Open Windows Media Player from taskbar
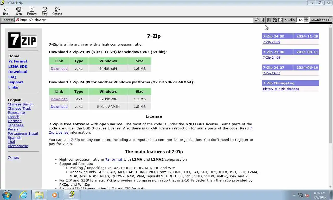333x200 pixels. tap(55, 195)
